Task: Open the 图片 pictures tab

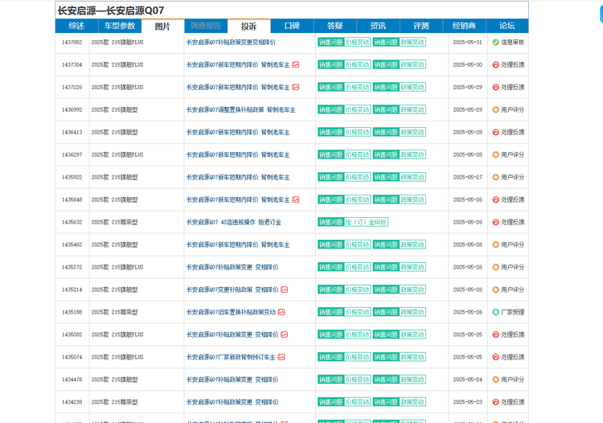Action: coord(162,26)
